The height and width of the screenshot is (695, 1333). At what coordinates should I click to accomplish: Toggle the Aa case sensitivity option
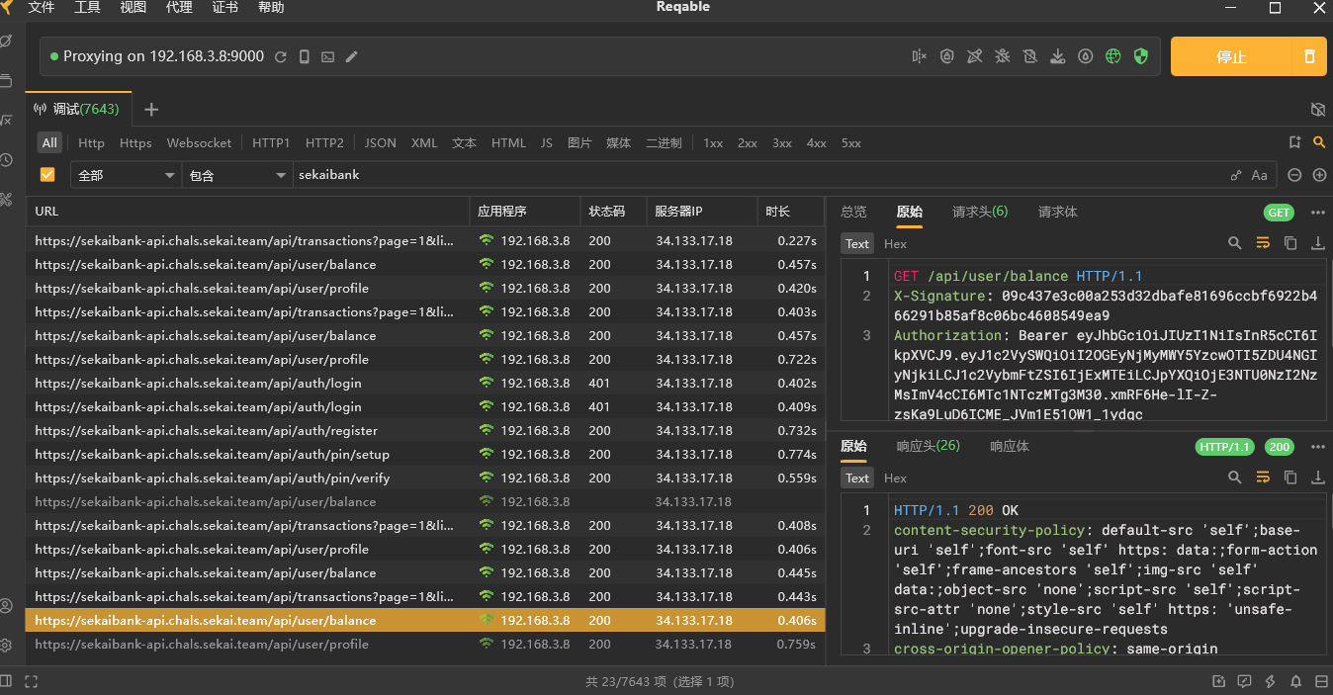tap(1259, 175)
